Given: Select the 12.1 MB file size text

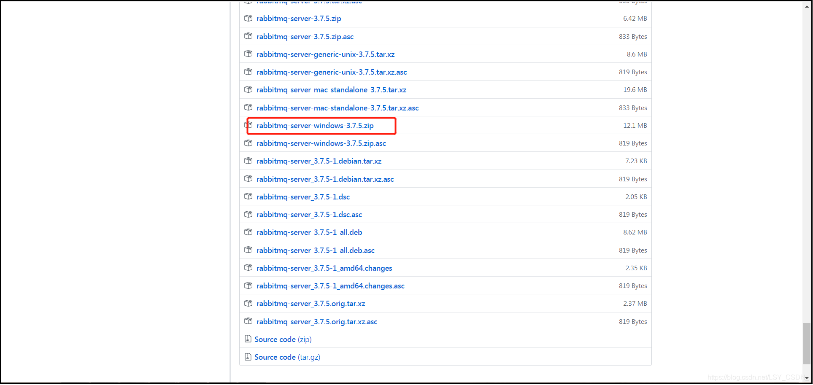Looking at the screenshot, I should tap(635, 126).
